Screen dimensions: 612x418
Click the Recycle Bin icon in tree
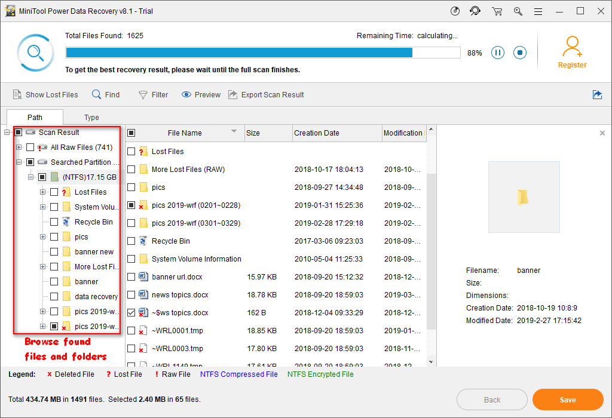tap(66, 222)
